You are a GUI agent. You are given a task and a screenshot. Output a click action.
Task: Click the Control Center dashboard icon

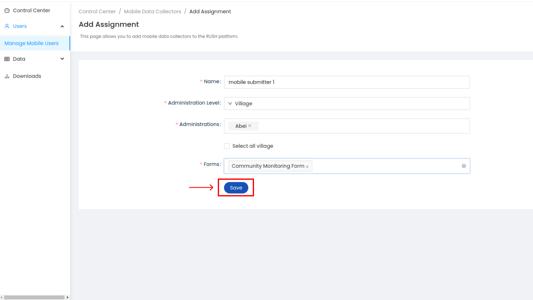click(7, 10)
